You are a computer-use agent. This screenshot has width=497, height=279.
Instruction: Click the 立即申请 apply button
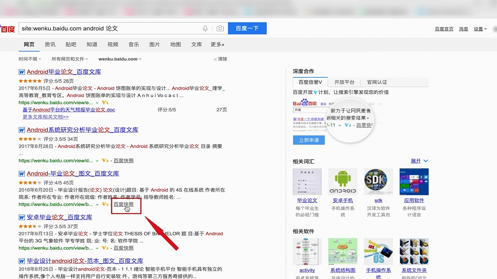[309, 140]
